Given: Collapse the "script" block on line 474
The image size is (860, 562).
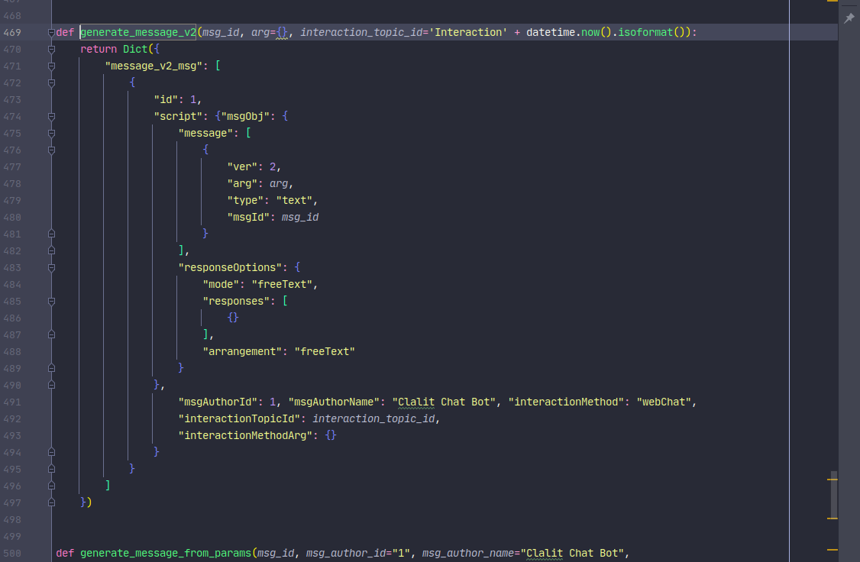Looking at the screenshot, I should [x=52, y=117].
